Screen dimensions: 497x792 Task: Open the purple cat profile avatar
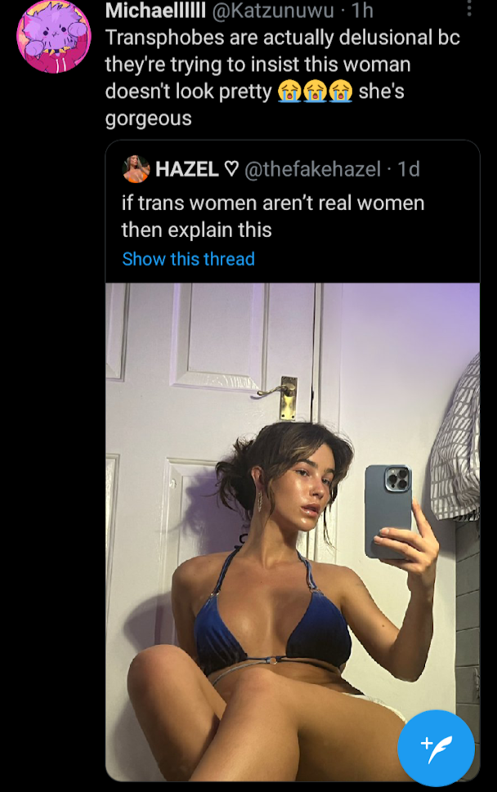pyautogui.click(x=53, y=36)
